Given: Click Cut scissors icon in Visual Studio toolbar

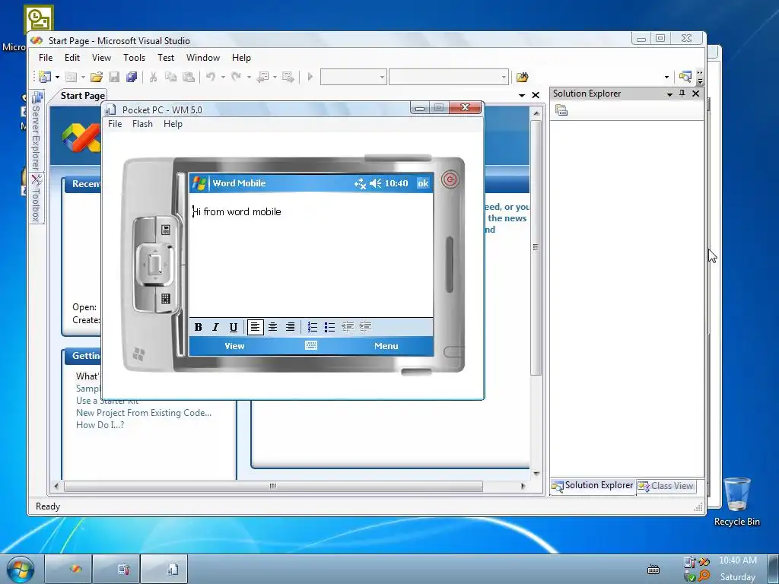Looking at the screenshot, I should pyautogui.click(x=153, y=77).
